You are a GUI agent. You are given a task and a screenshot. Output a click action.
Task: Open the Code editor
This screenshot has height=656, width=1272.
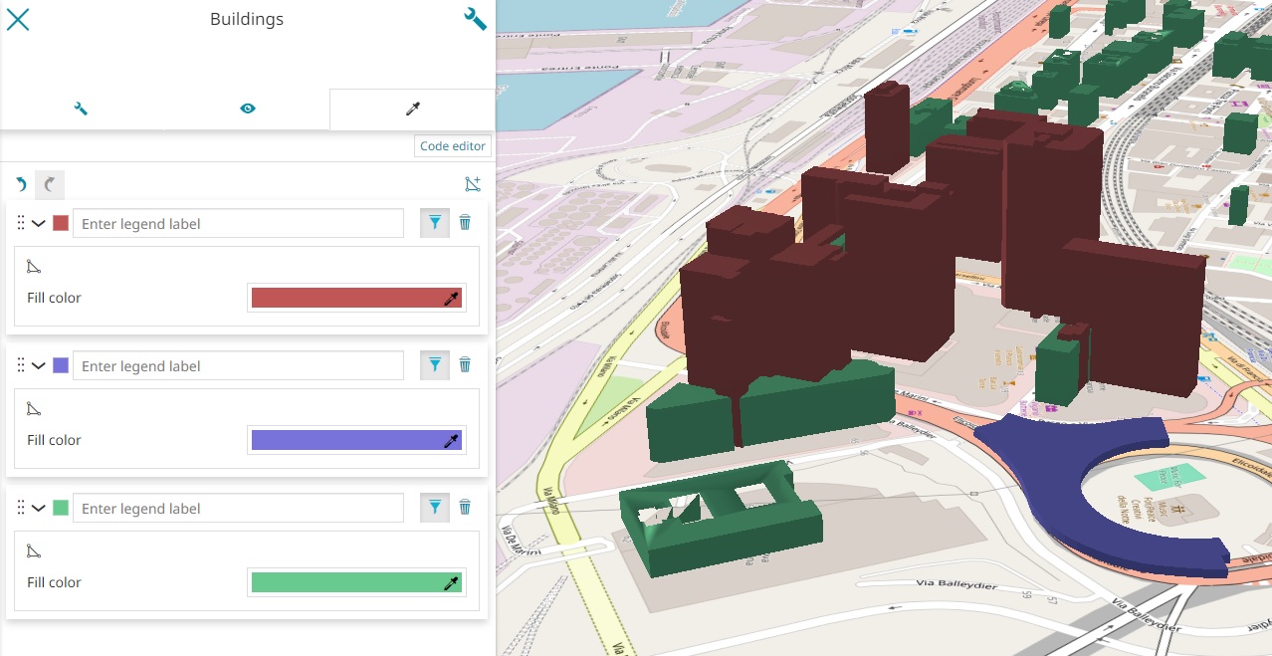(453, 146)
